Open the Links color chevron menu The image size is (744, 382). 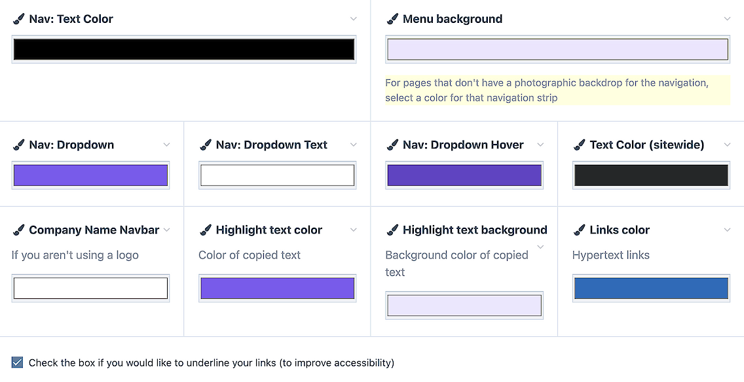(727, 230)
